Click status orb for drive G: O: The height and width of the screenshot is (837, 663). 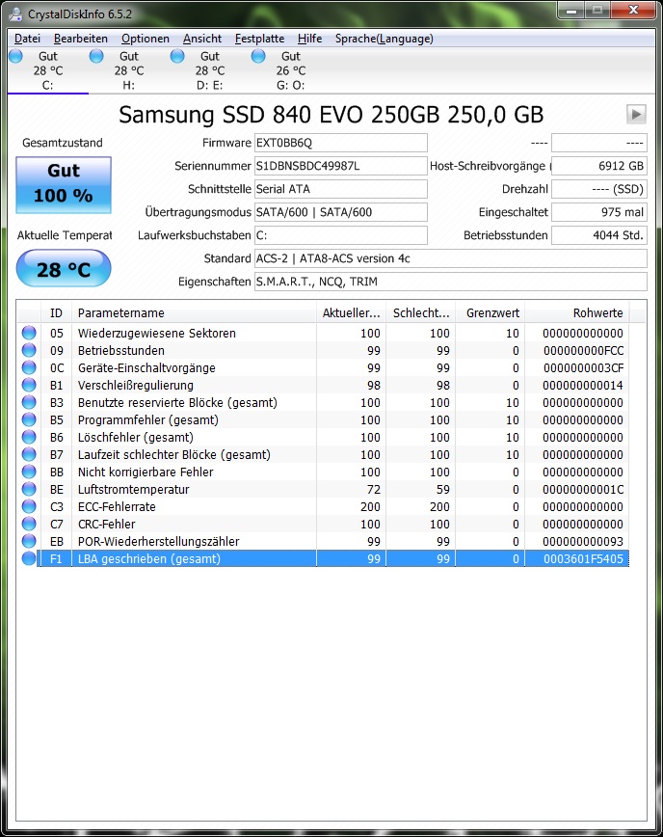[x=258, y=56]
